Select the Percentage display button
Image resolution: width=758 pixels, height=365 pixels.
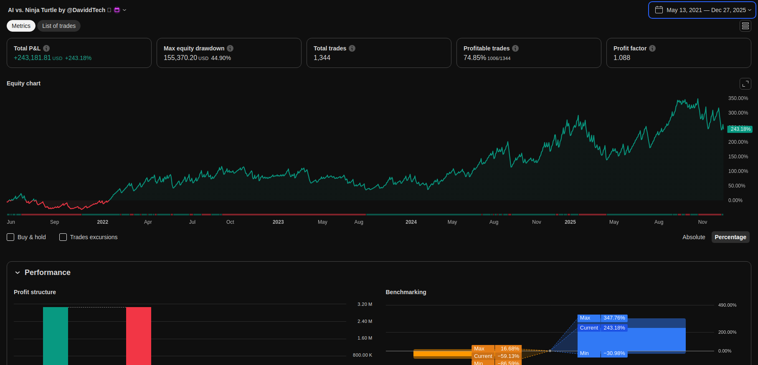pos(730,237)
